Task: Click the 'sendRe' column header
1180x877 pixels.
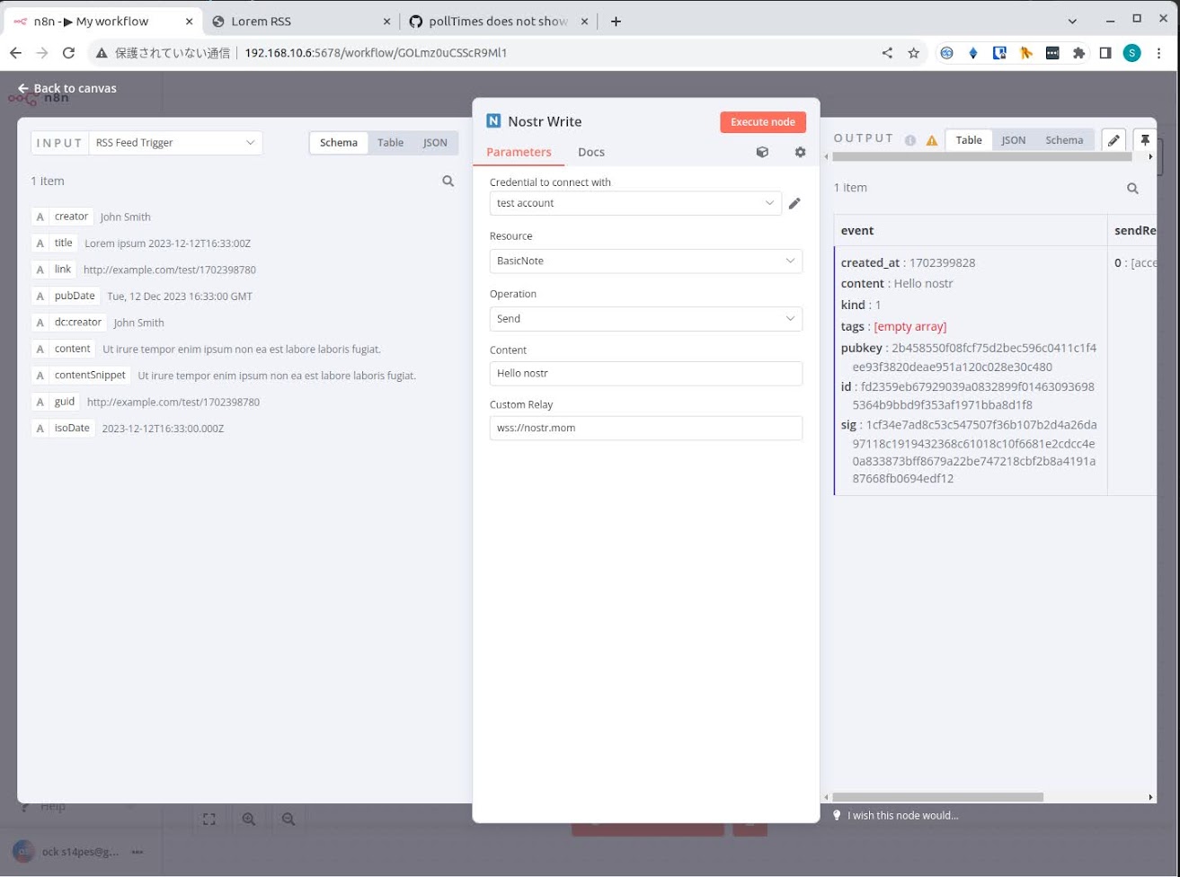Action: click(x=1134, y=230)
